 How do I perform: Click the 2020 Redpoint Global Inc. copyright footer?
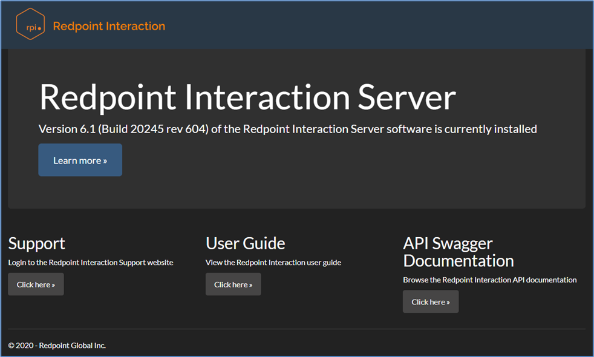tap(57, 346)
